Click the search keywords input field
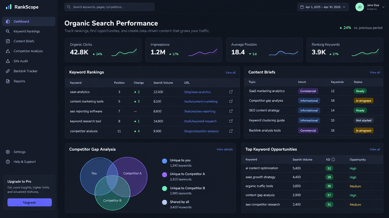 109,7
